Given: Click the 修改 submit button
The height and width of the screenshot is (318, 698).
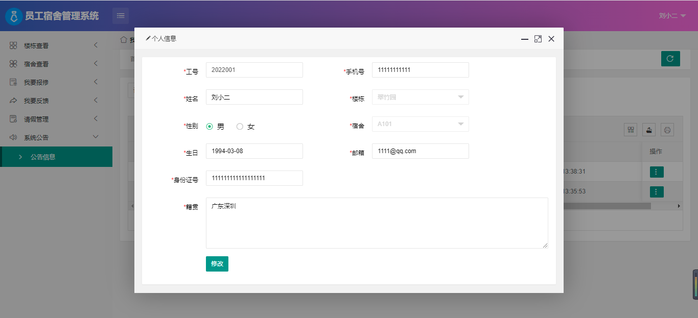Looking at the screenshot, I should [x=217, y=264].
